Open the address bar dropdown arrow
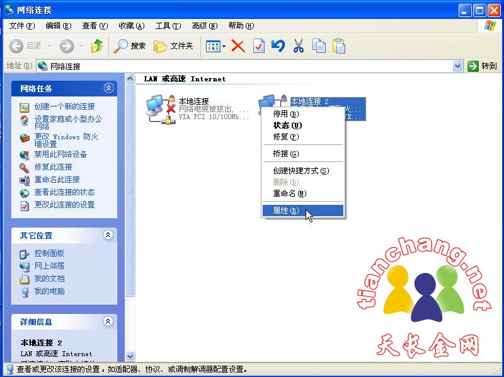This screenshot has height=377, width=504. (457, 66)
